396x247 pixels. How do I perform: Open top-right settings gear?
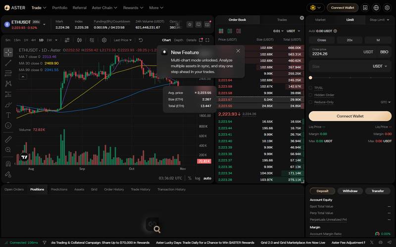[387, 7]
